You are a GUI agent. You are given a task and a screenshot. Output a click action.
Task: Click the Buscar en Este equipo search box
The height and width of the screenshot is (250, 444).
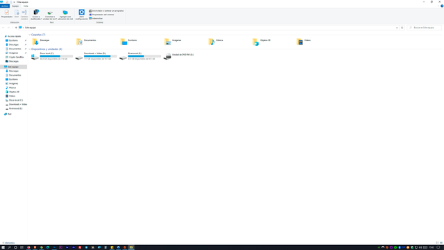click(424, 28)
